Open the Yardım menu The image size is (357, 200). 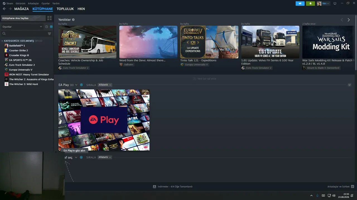coord(56,3)
